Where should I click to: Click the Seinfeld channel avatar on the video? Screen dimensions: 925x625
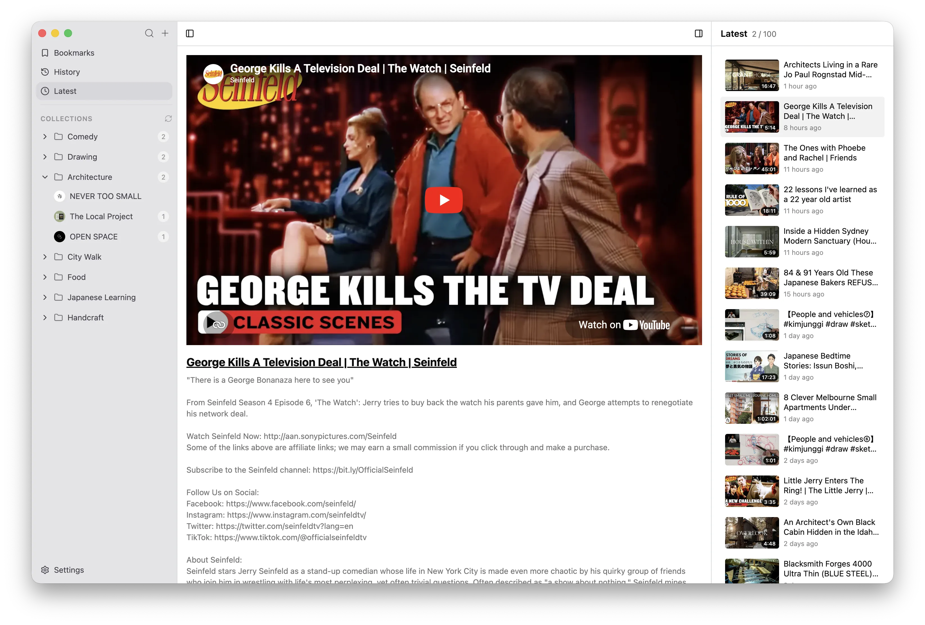pyautogui.click(x=213, y=74)
